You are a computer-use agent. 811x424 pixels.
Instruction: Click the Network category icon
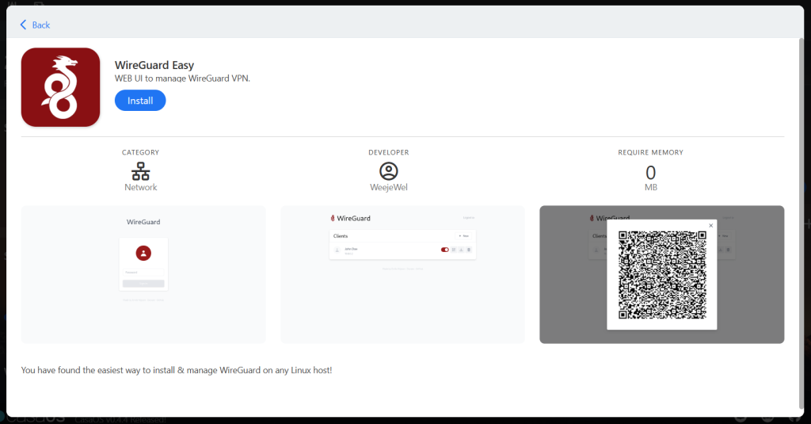pyautogui.click(x=141, y=171)
